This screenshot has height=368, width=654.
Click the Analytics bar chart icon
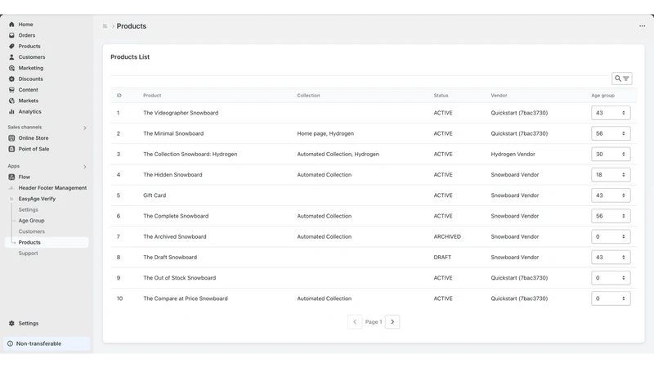click(x=11, y=111)
